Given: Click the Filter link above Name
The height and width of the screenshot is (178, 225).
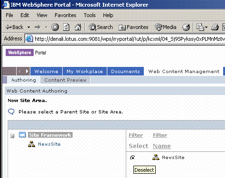Looking at the screenshot, I should 160,135.
